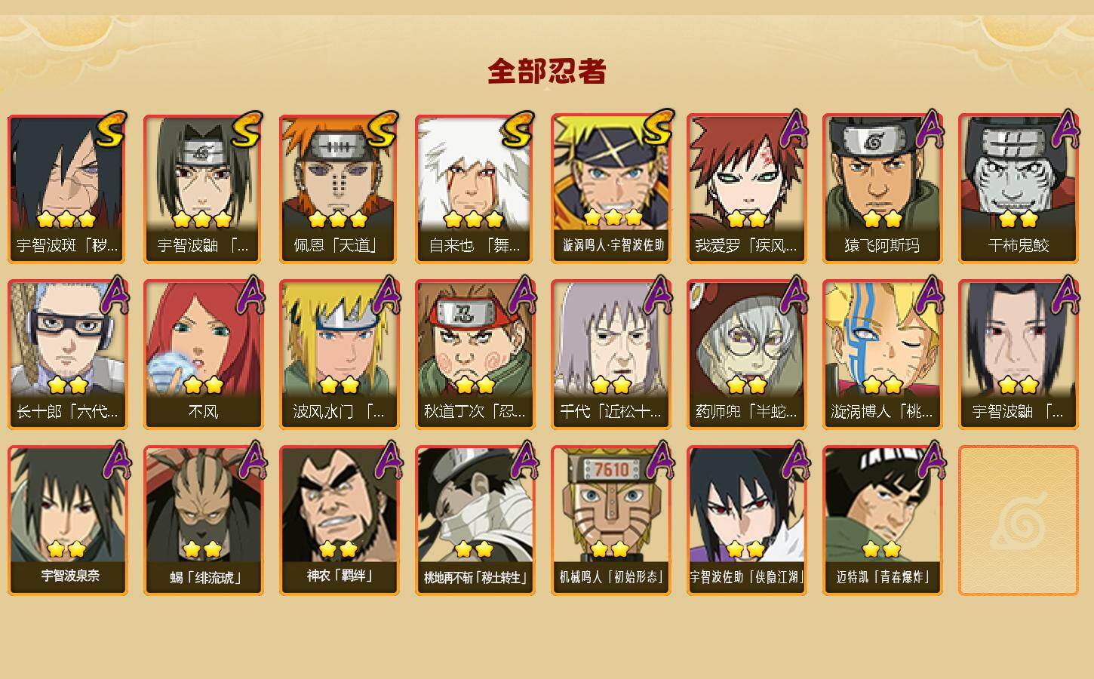Click the star rating on 药师兜 card
Viewport: 1094px width, 679px height.
(746, 385)
